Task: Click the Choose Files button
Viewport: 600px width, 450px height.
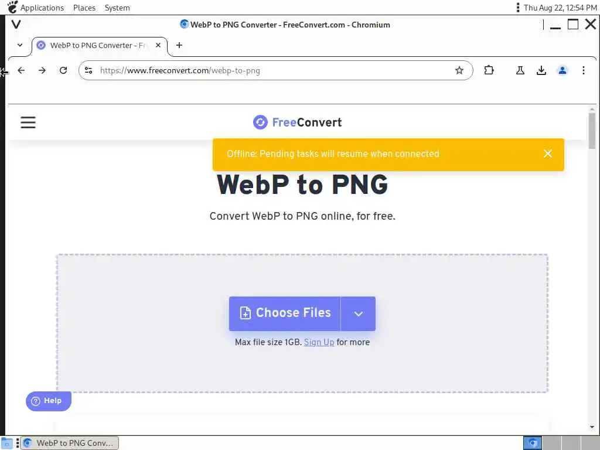Action: [285, 313]
